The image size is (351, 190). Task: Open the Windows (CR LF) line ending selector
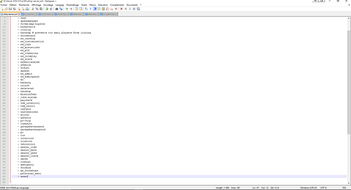pos(308,188)
